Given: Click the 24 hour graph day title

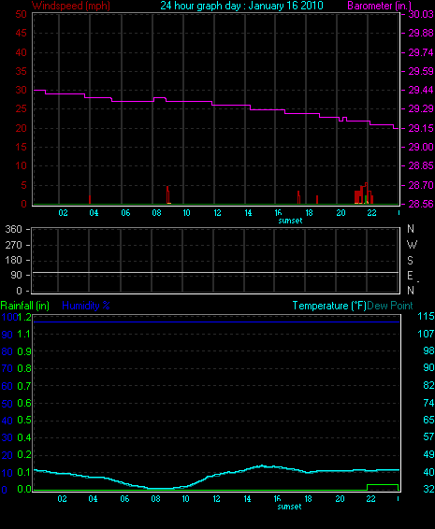Looking at the screenshot, I should [241, 6].
